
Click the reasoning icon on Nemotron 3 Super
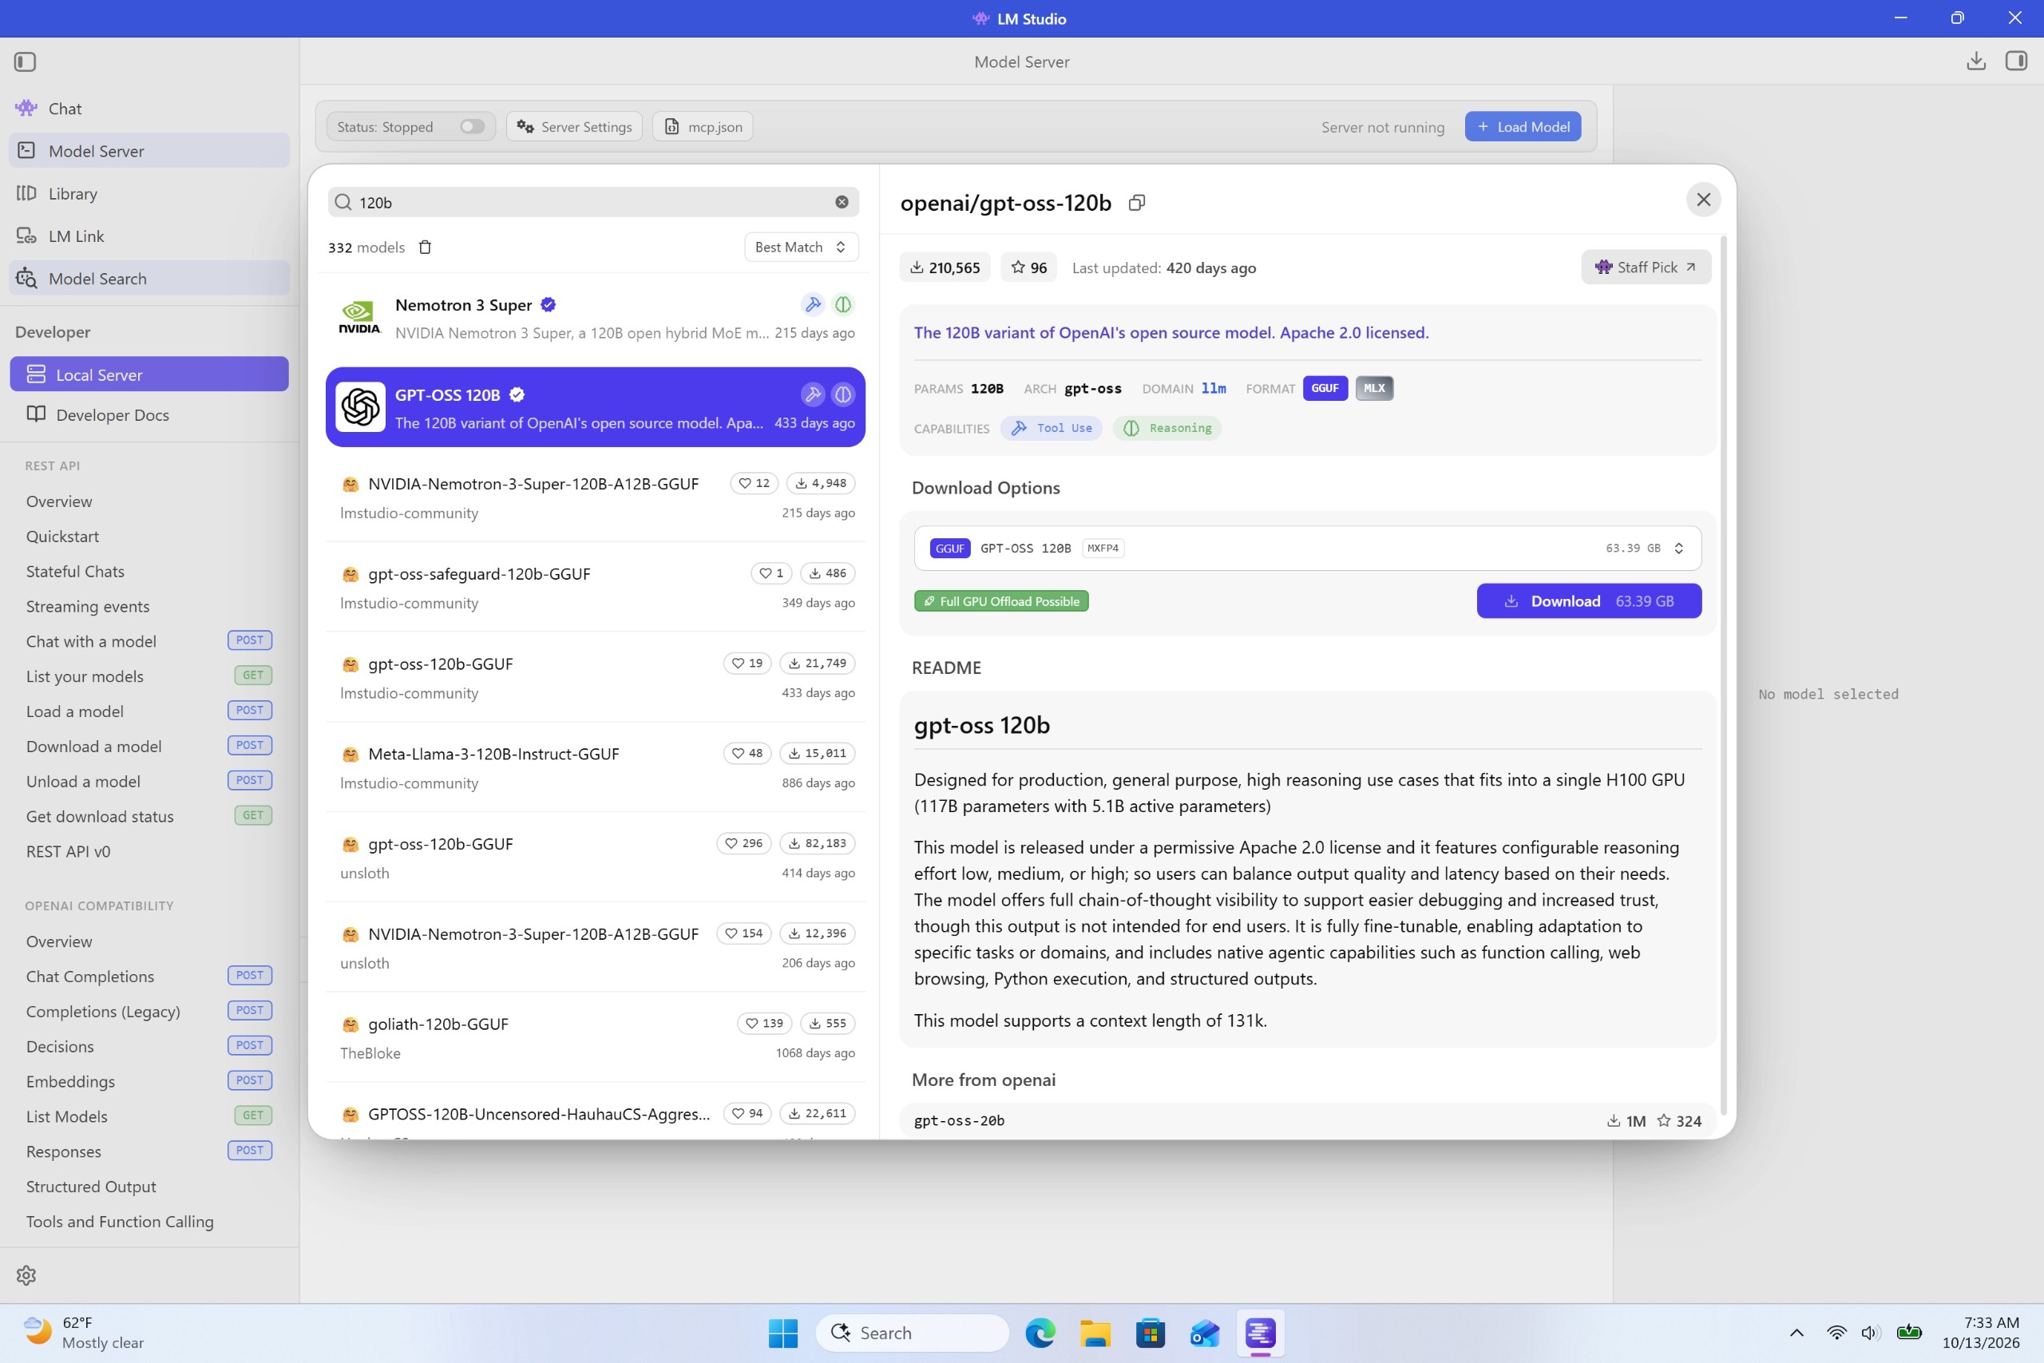(843, 304)
